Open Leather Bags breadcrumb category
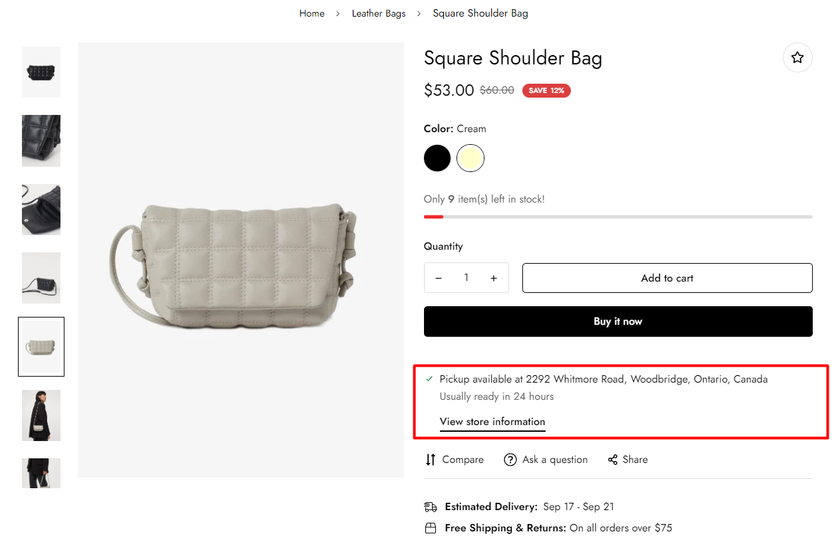 [379, 13]
